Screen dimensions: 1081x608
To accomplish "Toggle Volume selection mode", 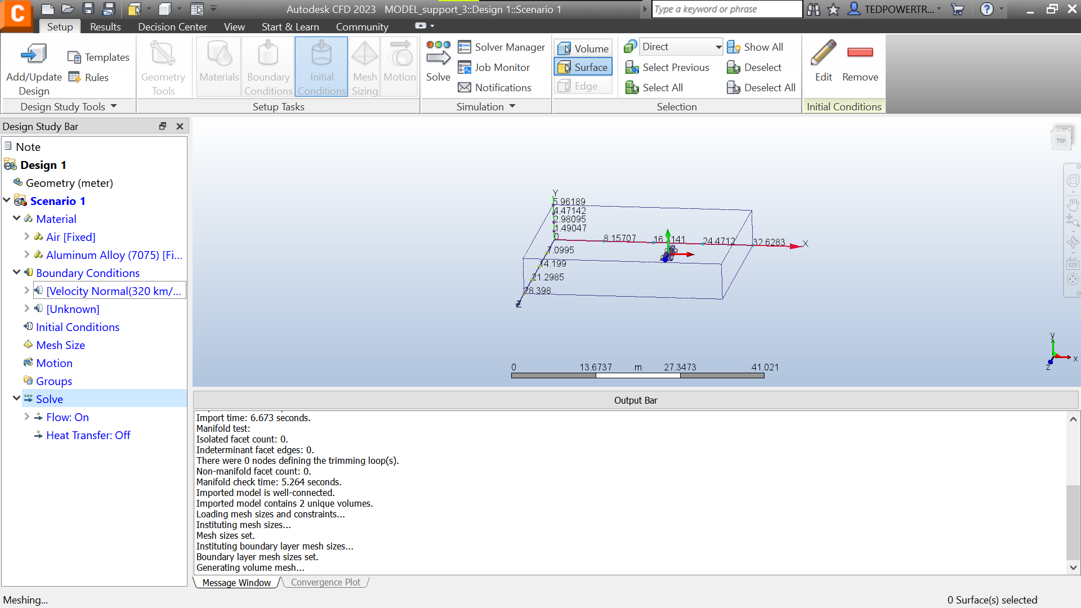I will point(583,48).
